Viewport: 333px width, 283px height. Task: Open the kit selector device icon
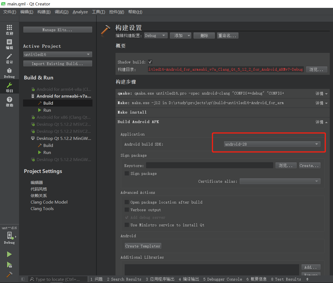click(9, 235)
